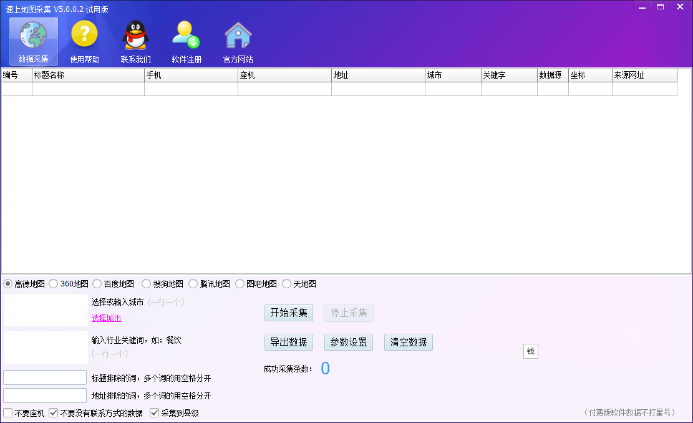Click the 数据源 column header
The width and height of the screenshot is (693, 423).
tap(553, 75)
